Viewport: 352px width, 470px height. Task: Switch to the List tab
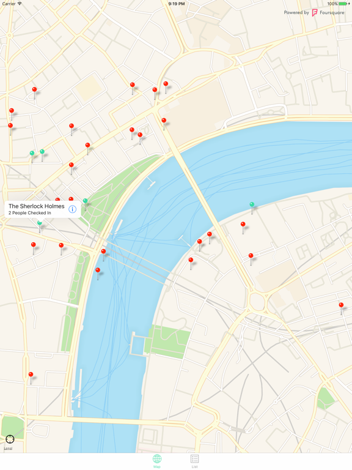tap(194, 461)
